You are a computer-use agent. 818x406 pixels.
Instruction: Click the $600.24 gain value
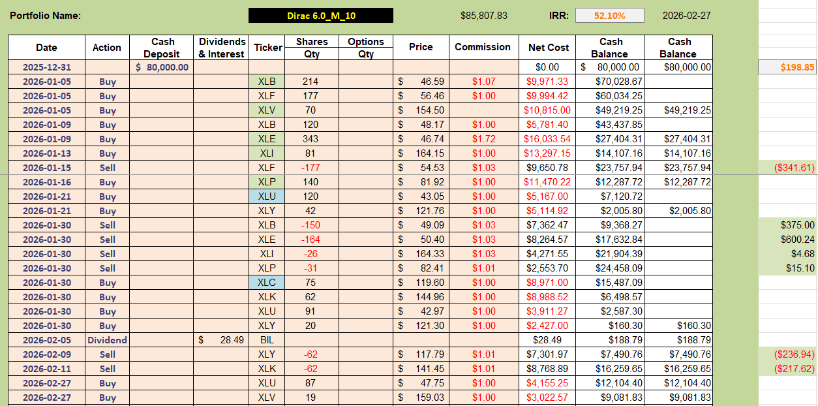click(x=787, y=240)
